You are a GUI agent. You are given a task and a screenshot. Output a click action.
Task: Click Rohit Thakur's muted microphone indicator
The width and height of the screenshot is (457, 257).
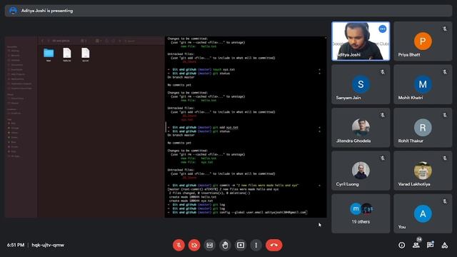[x=444, y=115]
